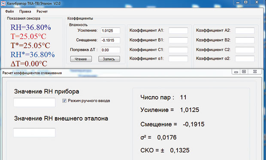The height and width of the screenshot is (160, 266).
Task: Close the Калибратор main window
Action: pos(257,2)
